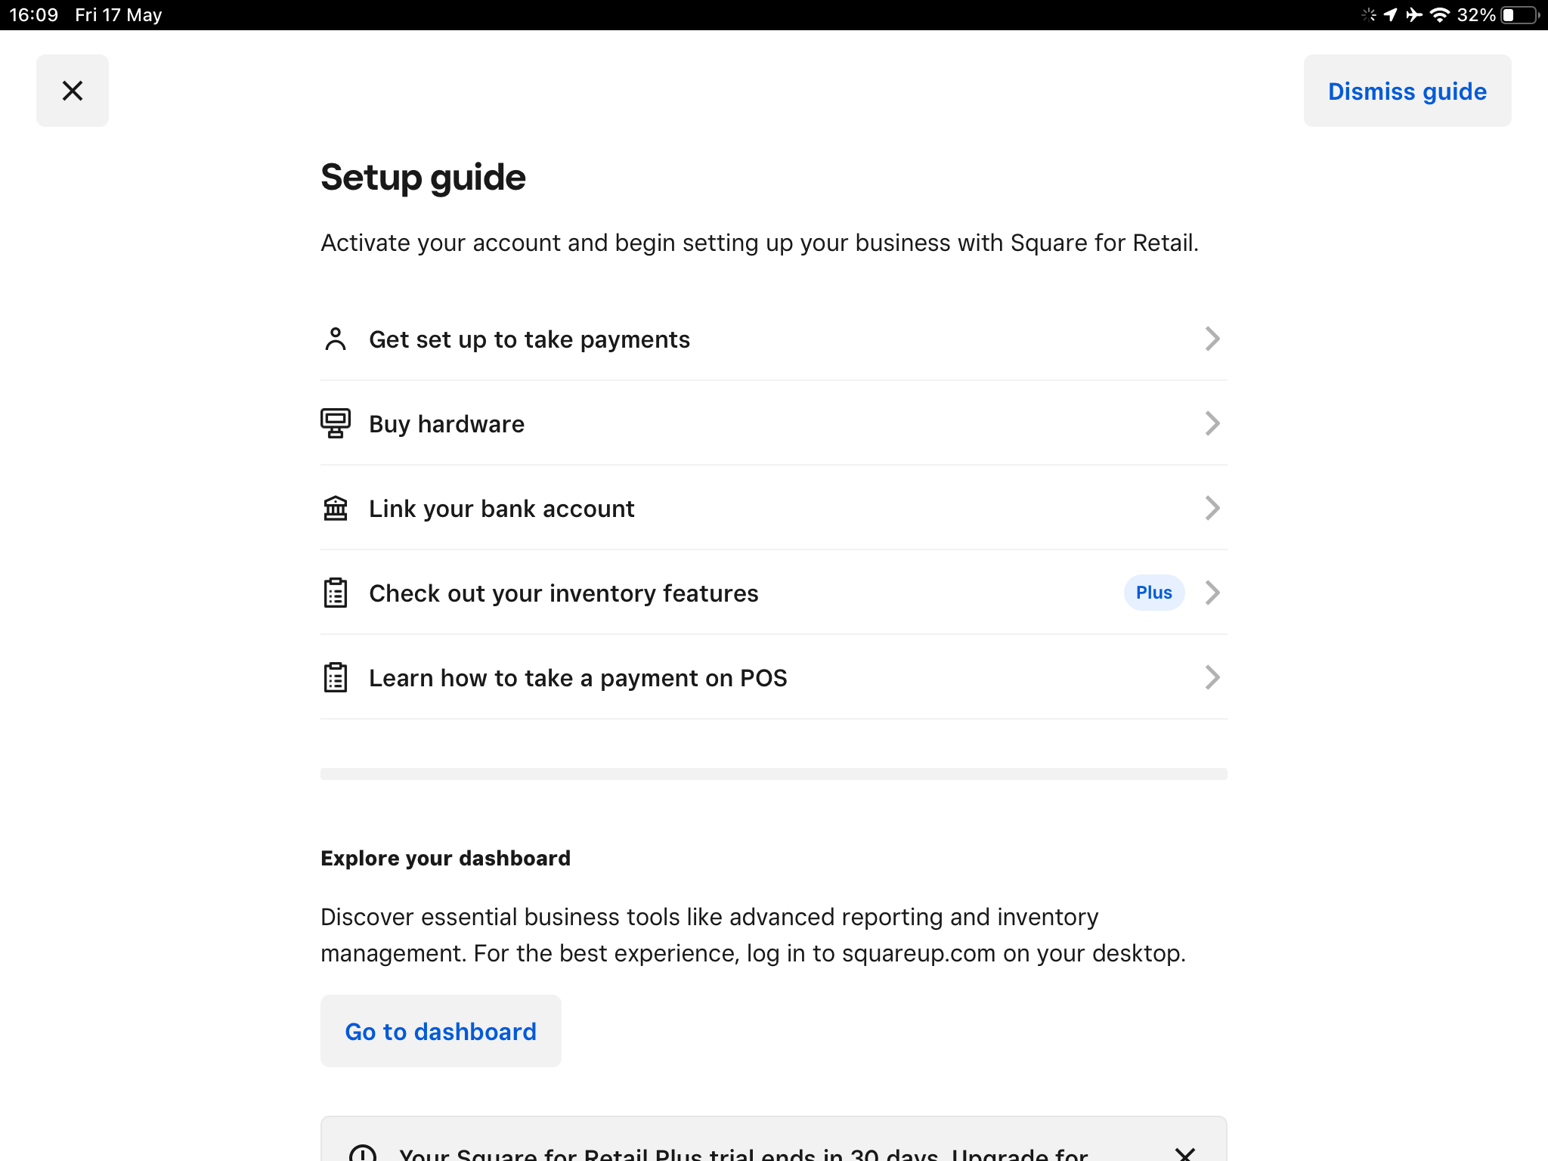Screen dimensions: 1548x1161
Task: Click the person icon beside take payments
Action: tap(336, 339)
